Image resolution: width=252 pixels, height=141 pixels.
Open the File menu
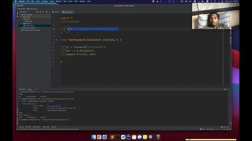(28, 1)
